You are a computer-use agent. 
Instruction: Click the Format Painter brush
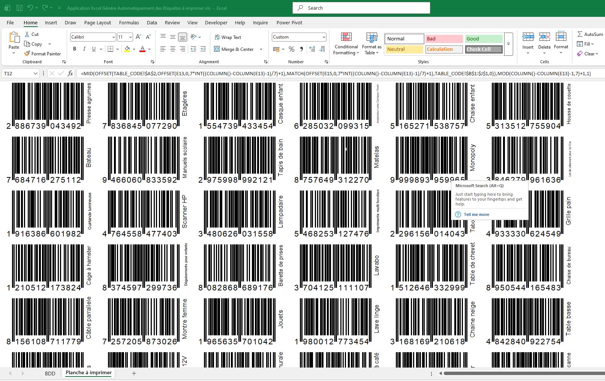point(42,54)
